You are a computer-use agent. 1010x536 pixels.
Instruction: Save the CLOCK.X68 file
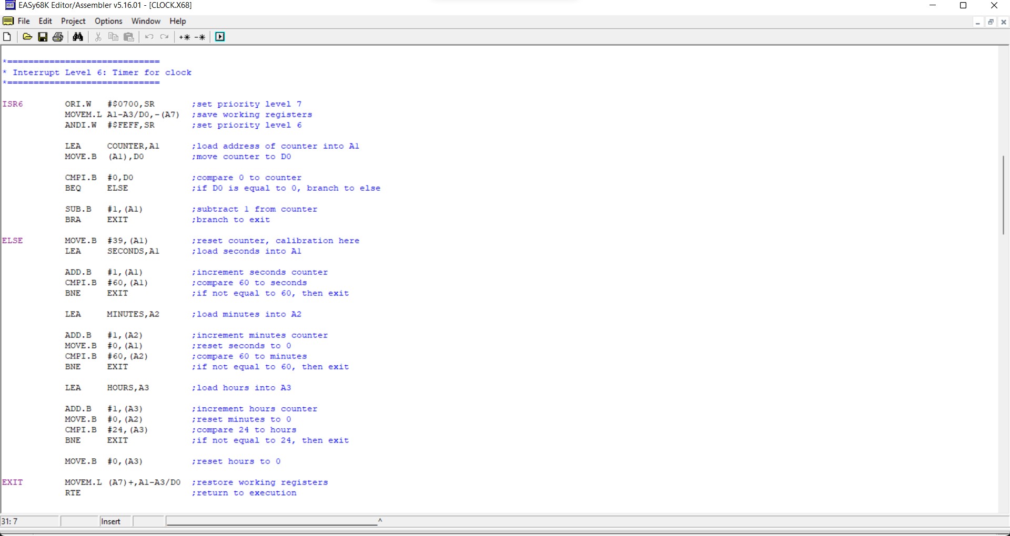pos(43,37)
